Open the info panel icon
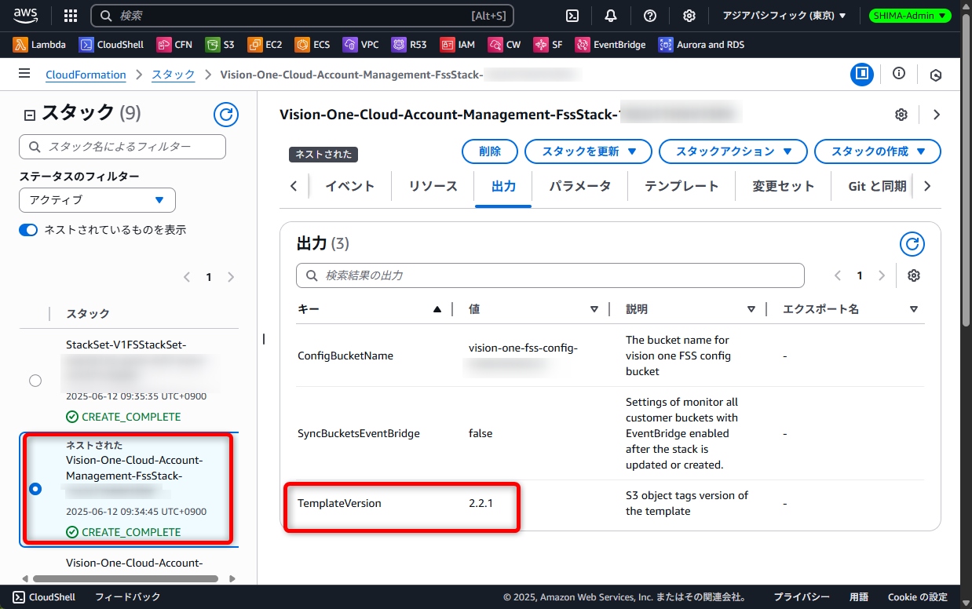This screenshot has width=972, height=609. coord(899,74)
